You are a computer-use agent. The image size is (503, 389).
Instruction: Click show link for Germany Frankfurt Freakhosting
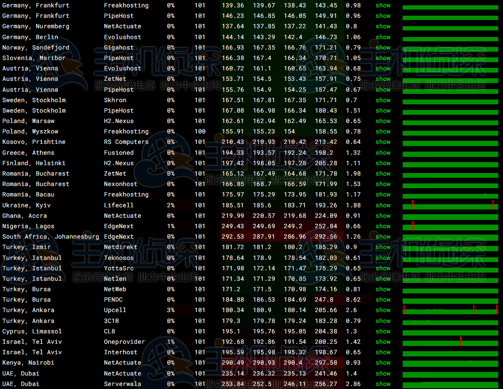point(383,6)
